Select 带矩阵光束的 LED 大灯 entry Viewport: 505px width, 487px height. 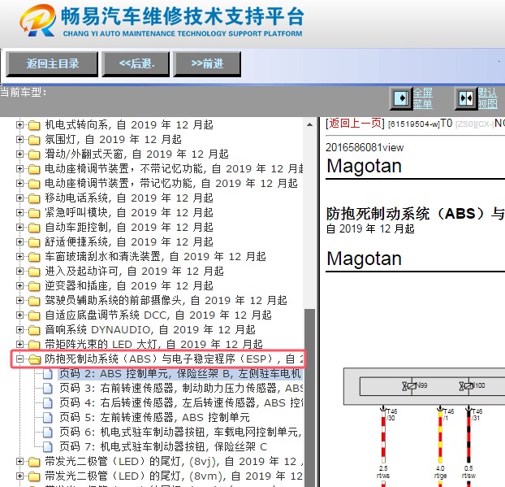click(x=153, y=344)
